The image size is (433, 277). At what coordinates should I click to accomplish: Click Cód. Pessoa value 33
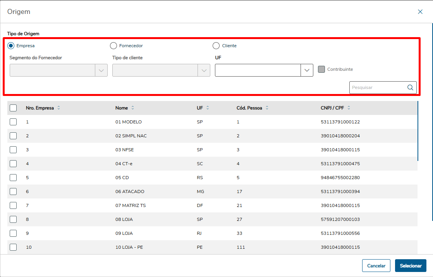point(239,233)
